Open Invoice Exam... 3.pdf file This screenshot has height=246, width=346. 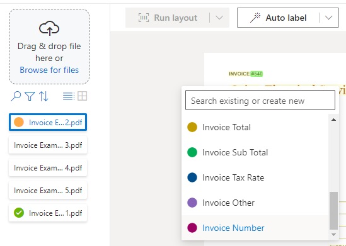click(x=48, y=145)
